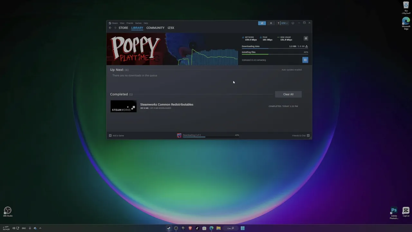Image resolution: width=412 pixels, height=232 pixels.
Task: Click the download completed timestamp text
Action: tap(283, 106)
